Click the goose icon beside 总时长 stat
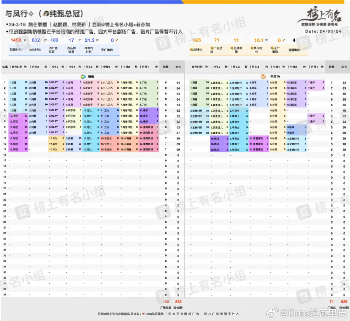 pos(30,49)
